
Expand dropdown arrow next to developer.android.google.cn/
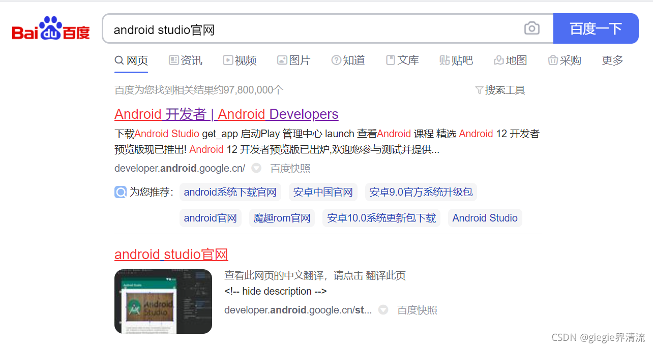[256, 168]
